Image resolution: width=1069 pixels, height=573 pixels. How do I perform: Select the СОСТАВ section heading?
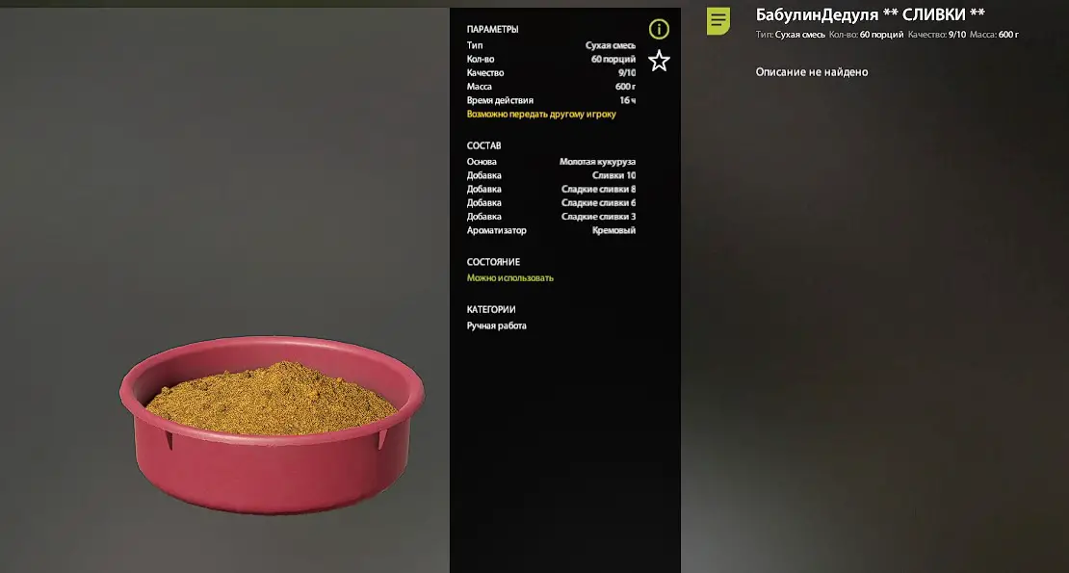click(483, 145)
